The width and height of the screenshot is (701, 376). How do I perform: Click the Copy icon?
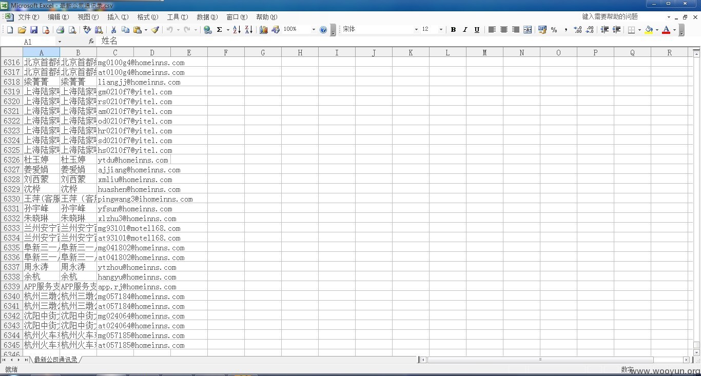[125, 30]
